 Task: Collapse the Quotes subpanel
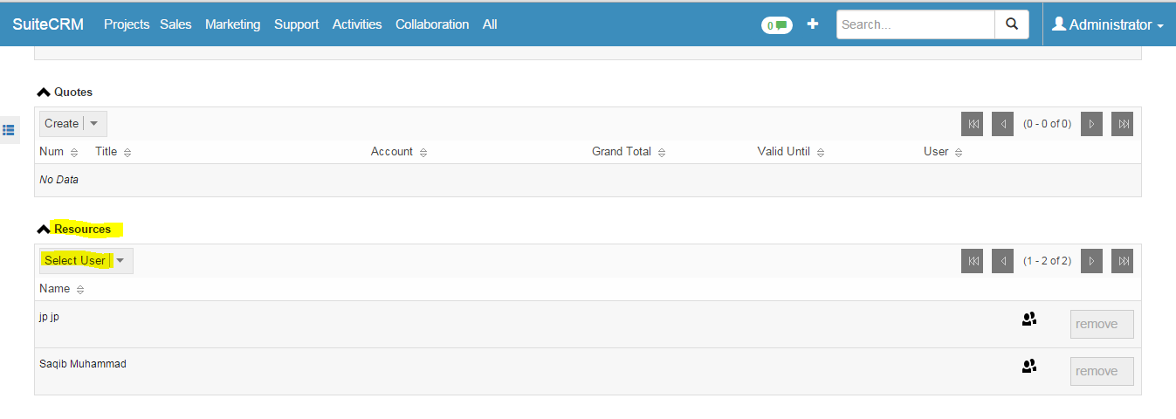tap(44, 92)
